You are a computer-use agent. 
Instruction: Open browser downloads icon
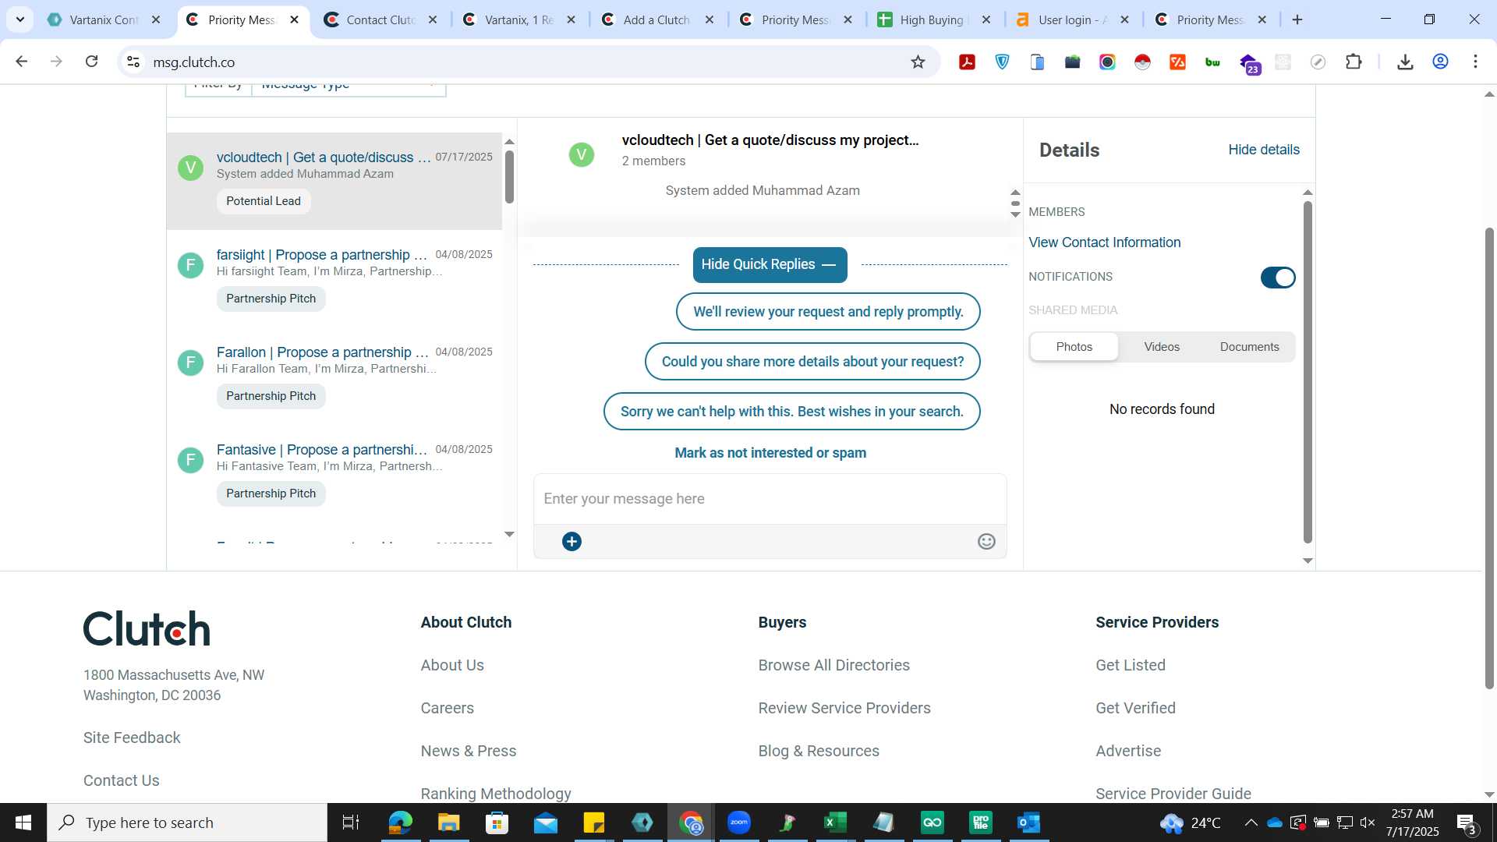pyautogui.click(x=1405, y=62)
